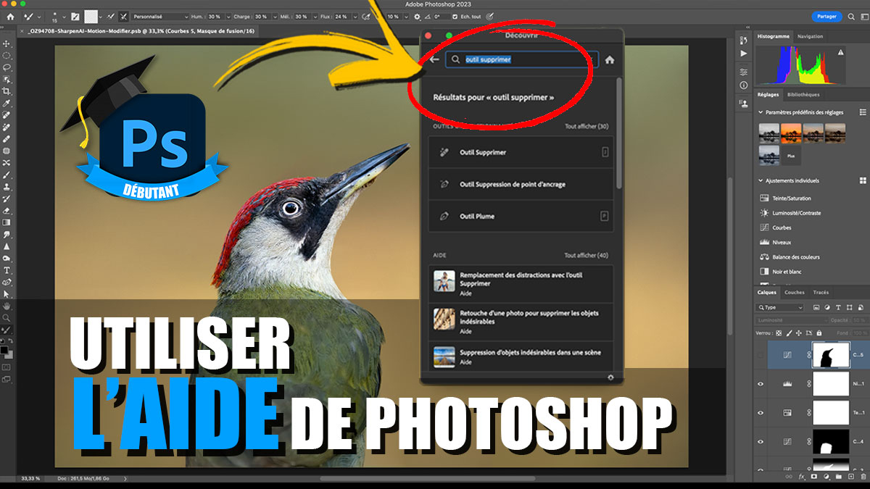Switch to the Couches tab
Viewport: 870px width, 489px height.
(795, 293)
